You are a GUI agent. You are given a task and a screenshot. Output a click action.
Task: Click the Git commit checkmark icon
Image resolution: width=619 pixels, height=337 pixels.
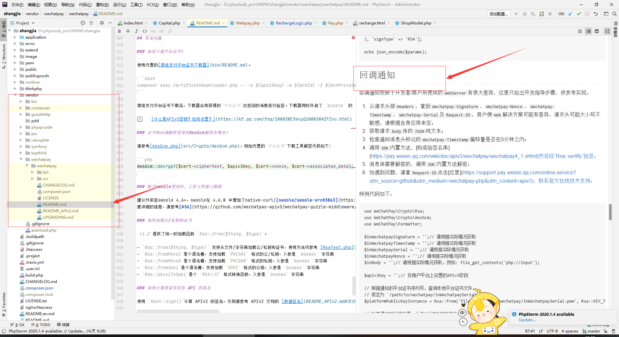579,14
